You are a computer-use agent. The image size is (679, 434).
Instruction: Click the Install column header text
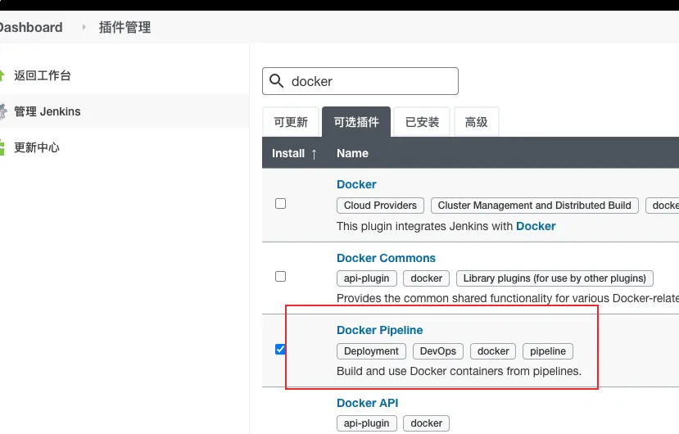tap(288, 153)
